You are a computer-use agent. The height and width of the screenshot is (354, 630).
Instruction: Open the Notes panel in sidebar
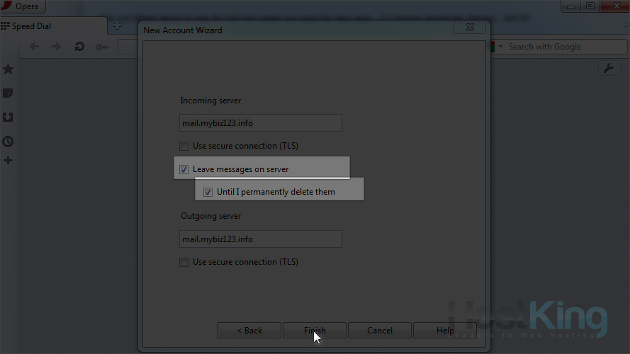8,93
